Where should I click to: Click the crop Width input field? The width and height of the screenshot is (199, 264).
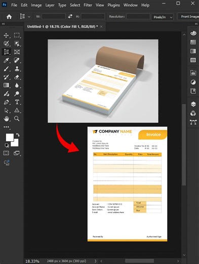point(54,16)
